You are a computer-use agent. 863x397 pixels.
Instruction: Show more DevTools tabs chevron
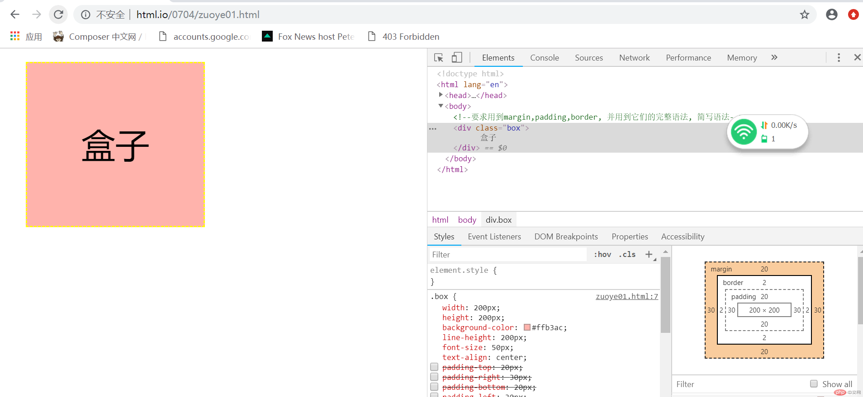774,57
